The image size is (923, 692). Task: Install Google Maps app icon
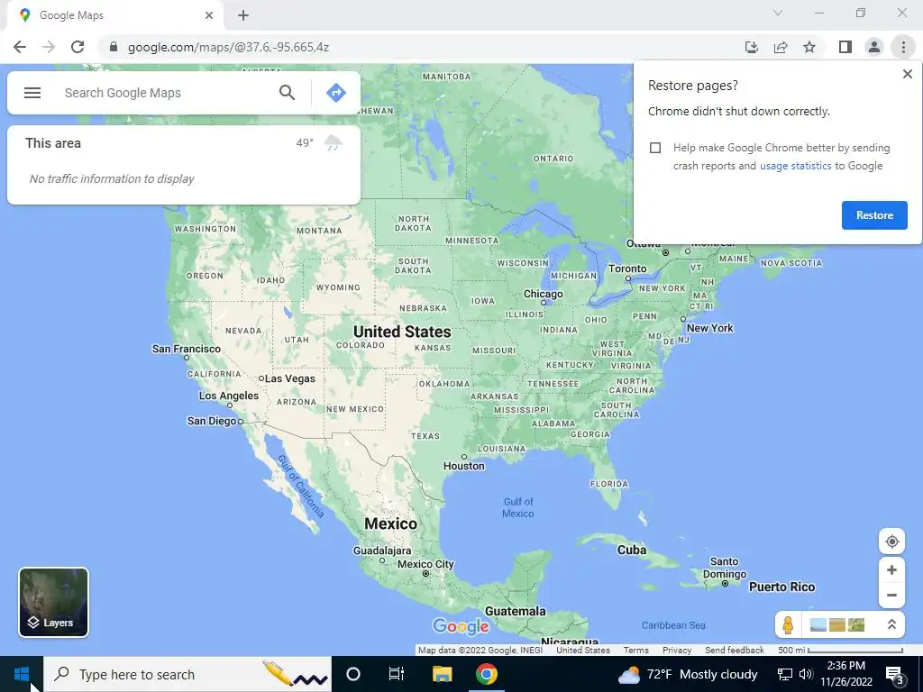(752, 47)
